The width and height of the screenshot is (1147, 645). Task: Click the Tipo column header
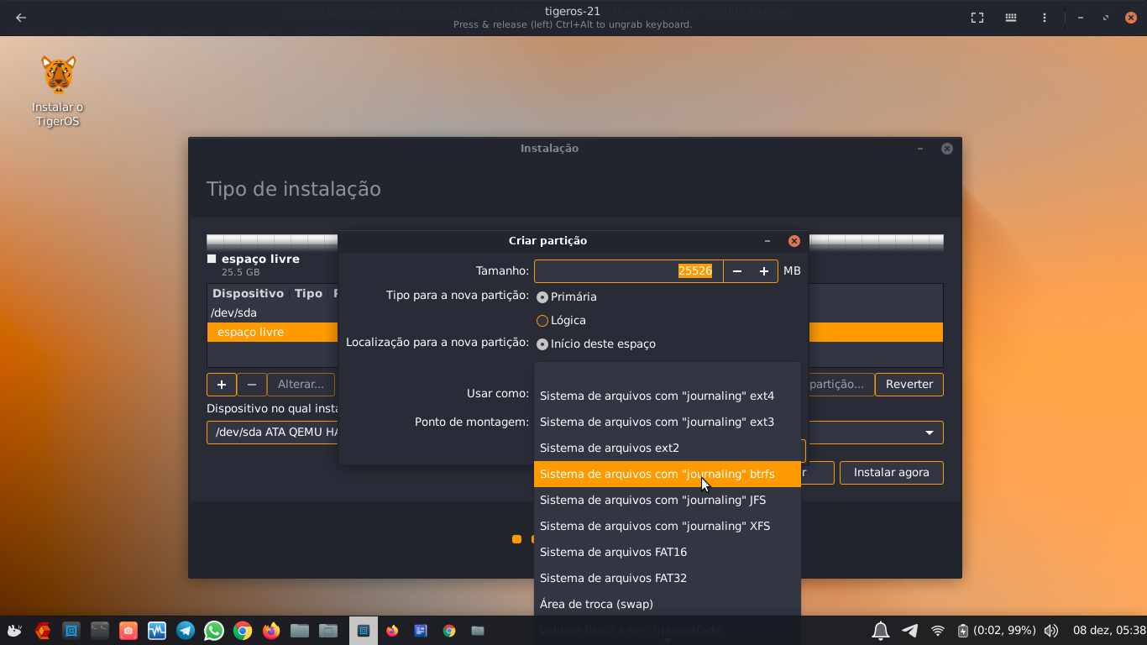308,294
